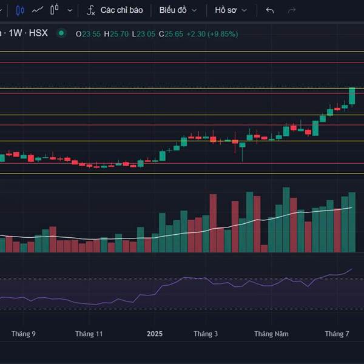This screenshot has width=364, height=364.
Task: Select the white volume moving average line
Action: (x=176, y=234)
